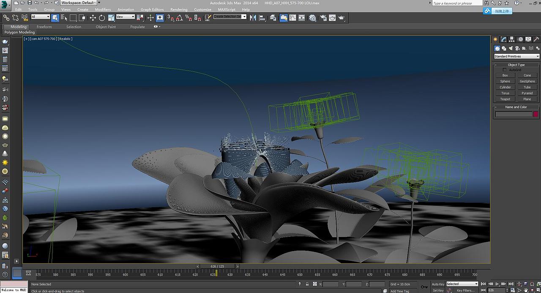Open the Create panel star tab
The image size is (541, 293).
click(x=496, y=39)
